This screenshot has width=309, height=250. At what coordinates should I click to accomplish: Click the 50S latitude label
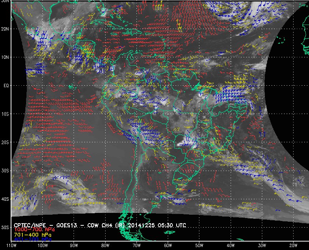5,228
